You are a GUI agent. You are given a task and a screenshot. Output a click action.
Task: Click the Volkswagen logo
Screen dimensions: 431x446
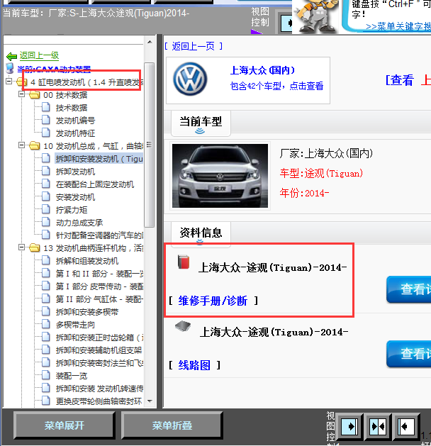(x=190, y=79)
